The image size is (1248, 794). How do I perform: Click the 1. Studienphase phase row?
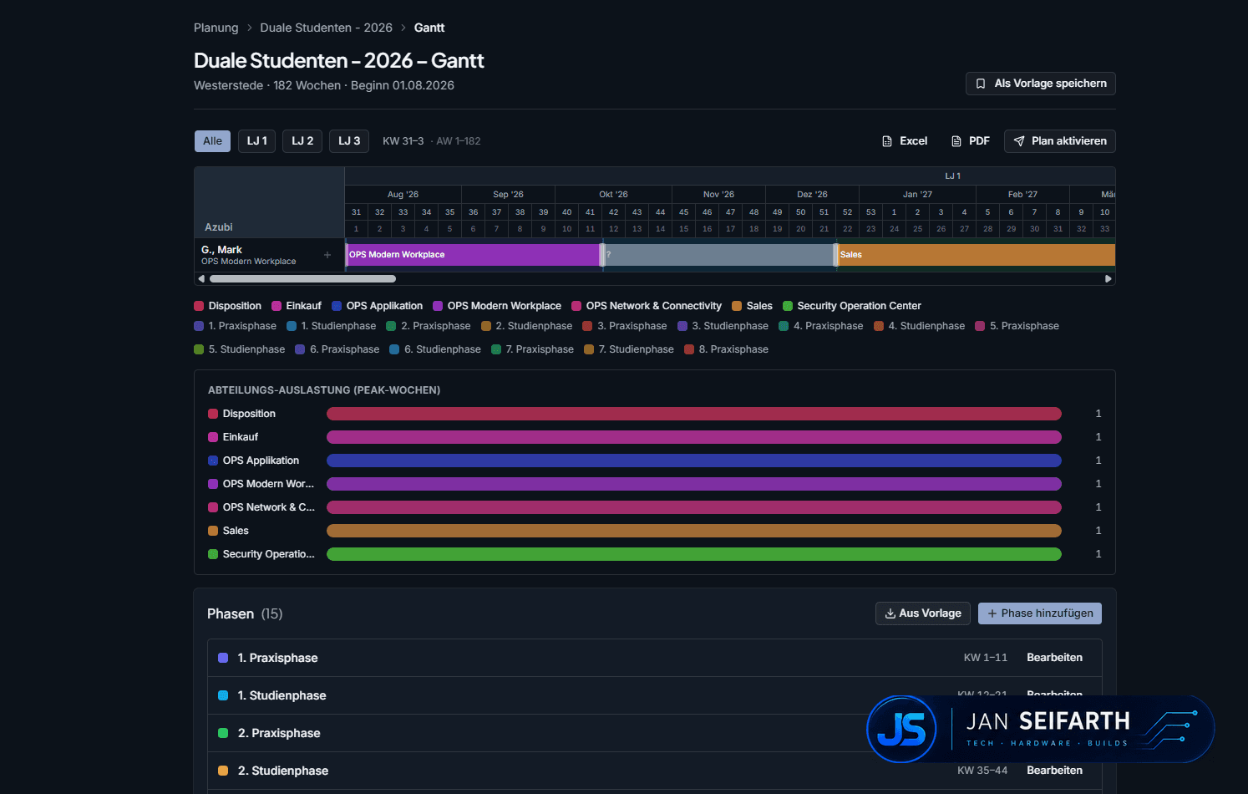[x=655, y=695]
